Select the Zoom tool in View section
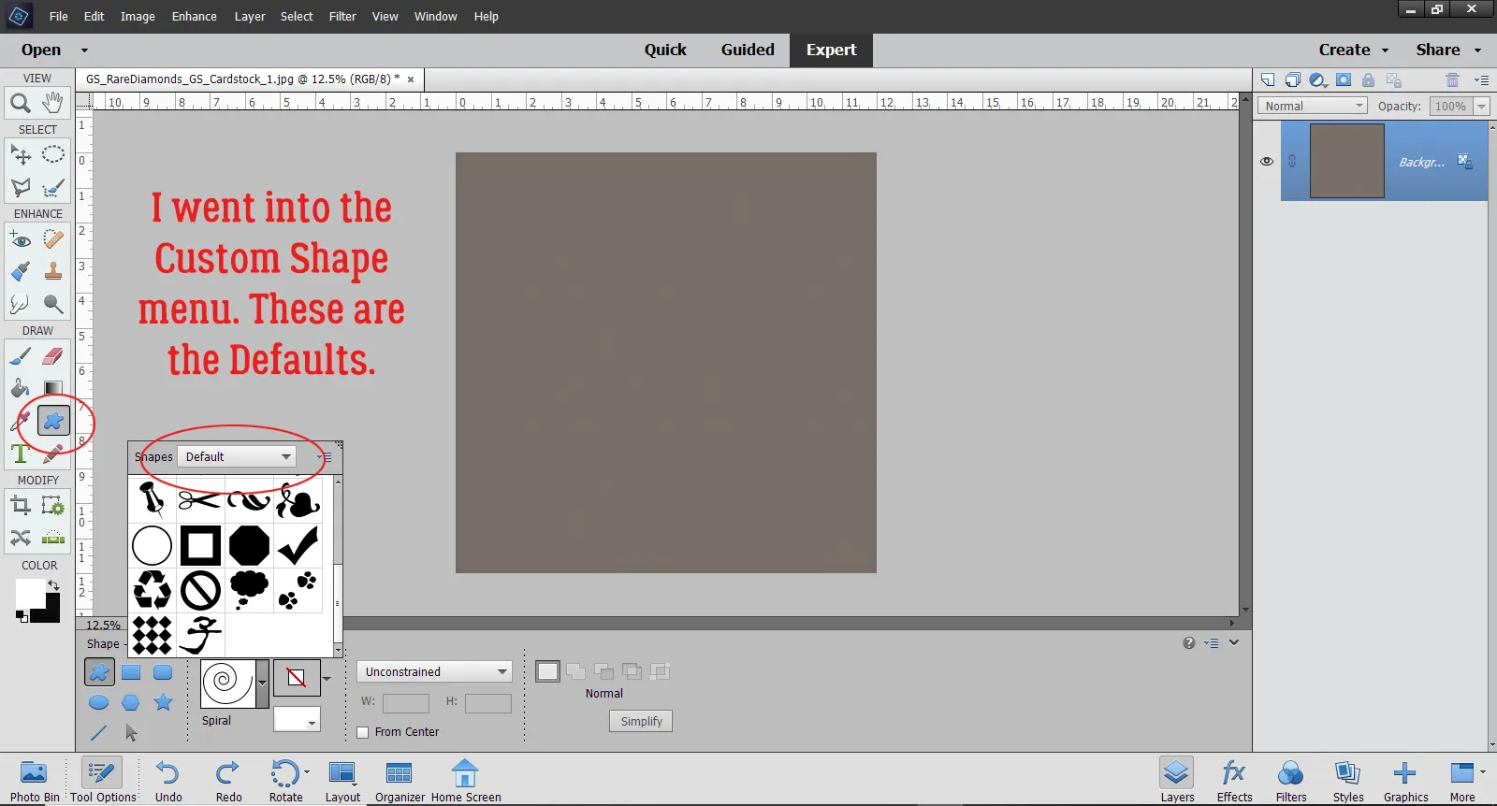This screenshot has height=806, width=1497. (20, 103)
